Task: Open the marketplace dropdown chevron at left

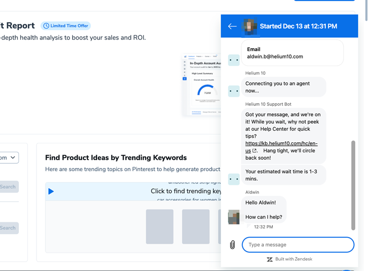Action: point(13,157)
